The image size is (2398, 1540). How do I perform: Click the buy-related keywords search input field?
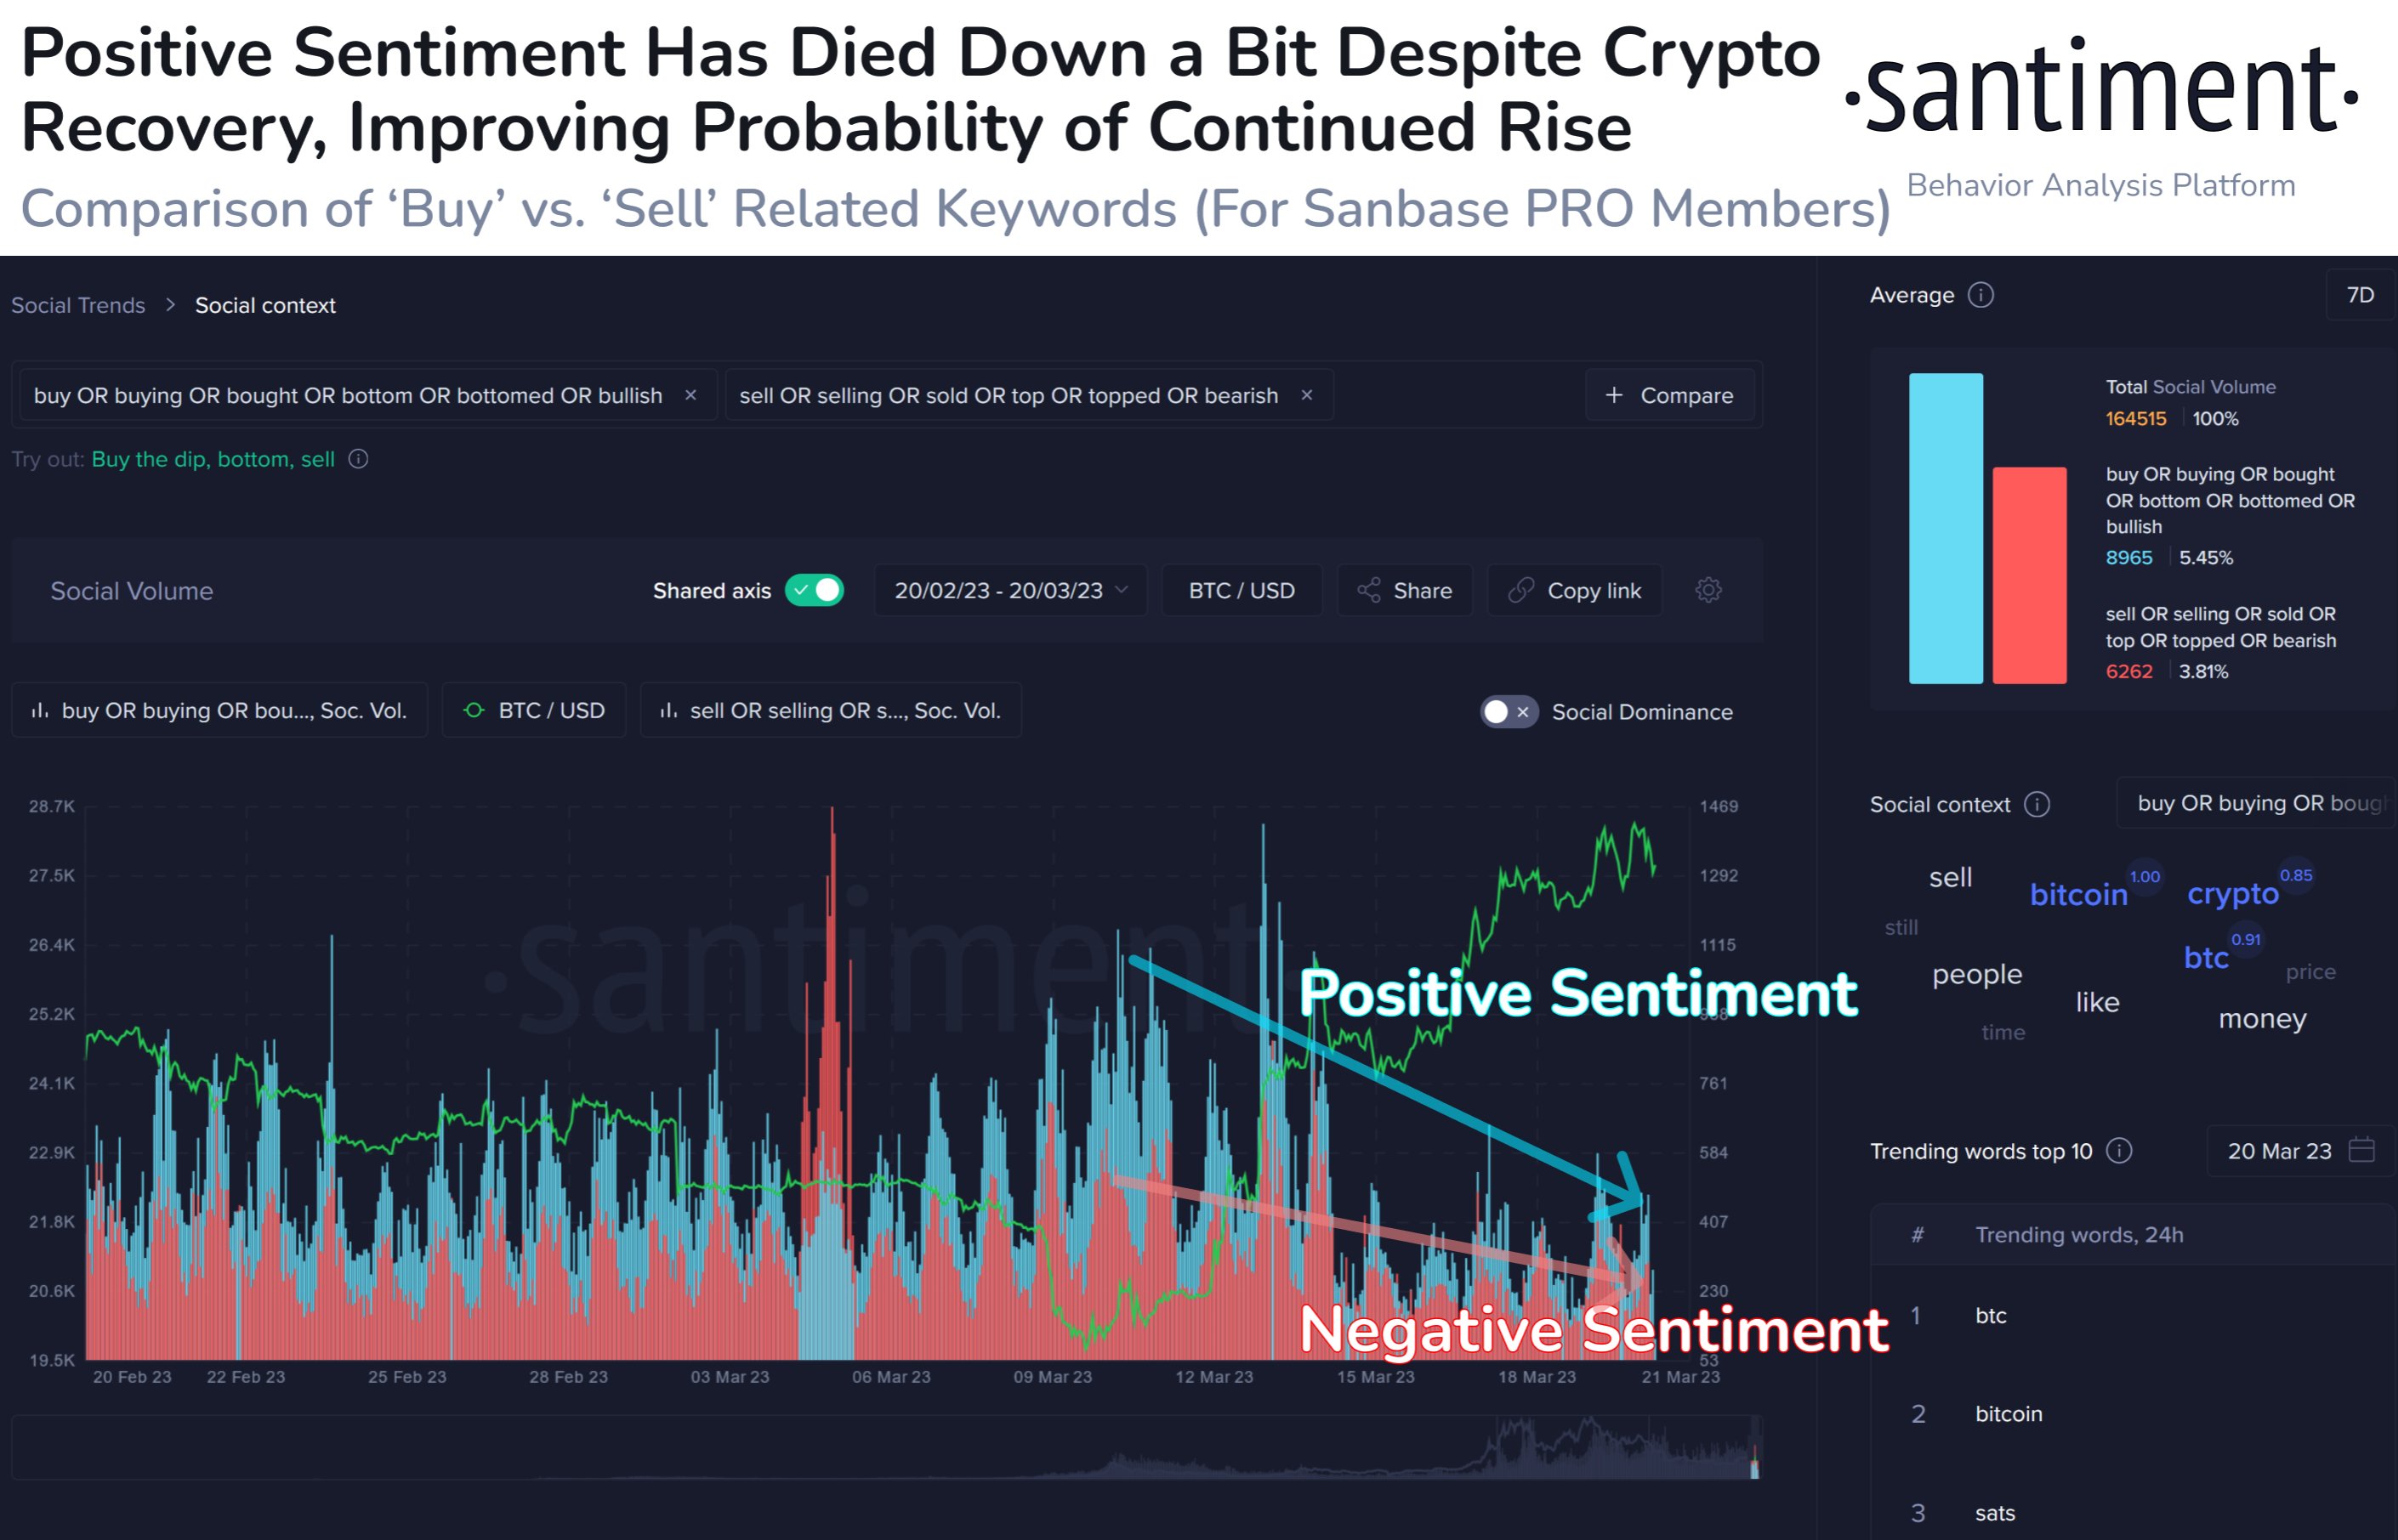pos(367,396)
